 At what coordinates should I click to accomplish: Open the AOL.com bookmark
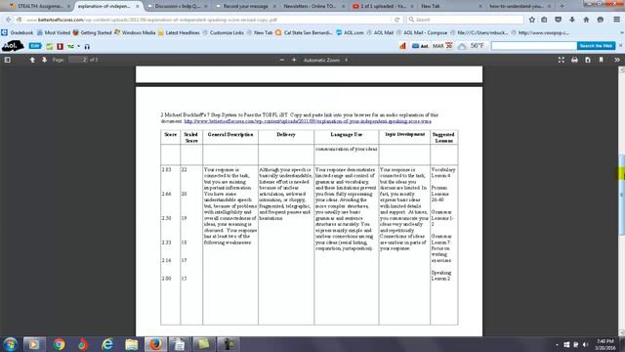[350, 32]
